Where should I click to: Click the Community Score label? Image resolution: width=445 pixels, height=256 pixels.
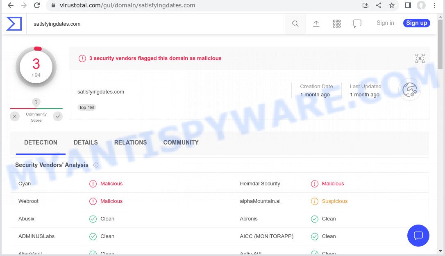click(36, 117)
